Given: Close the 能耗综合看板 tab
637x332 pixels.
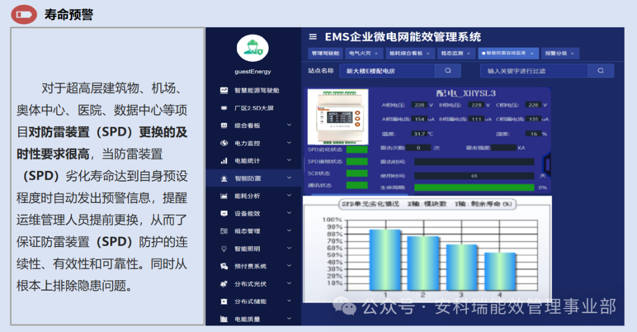Looking at the screenshot, I should click(x=428, y=54).
